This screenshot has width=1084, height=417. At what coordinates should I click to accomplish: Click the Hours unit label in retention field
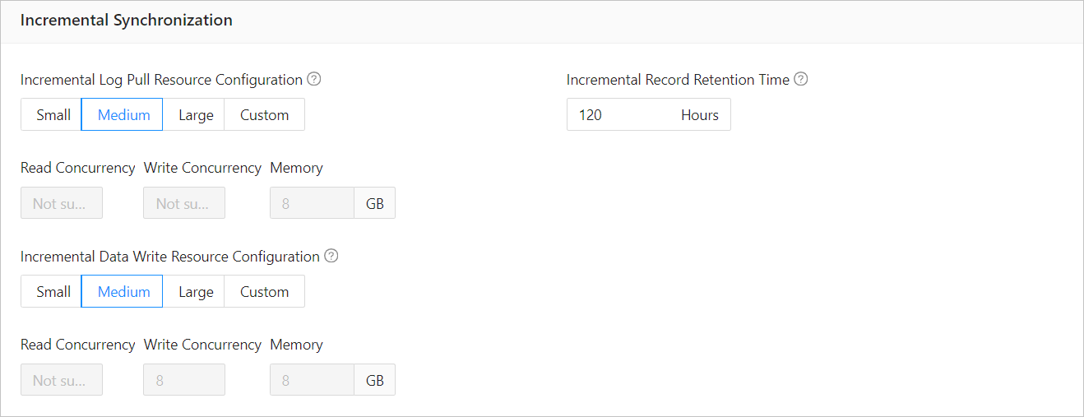(699, 115)
